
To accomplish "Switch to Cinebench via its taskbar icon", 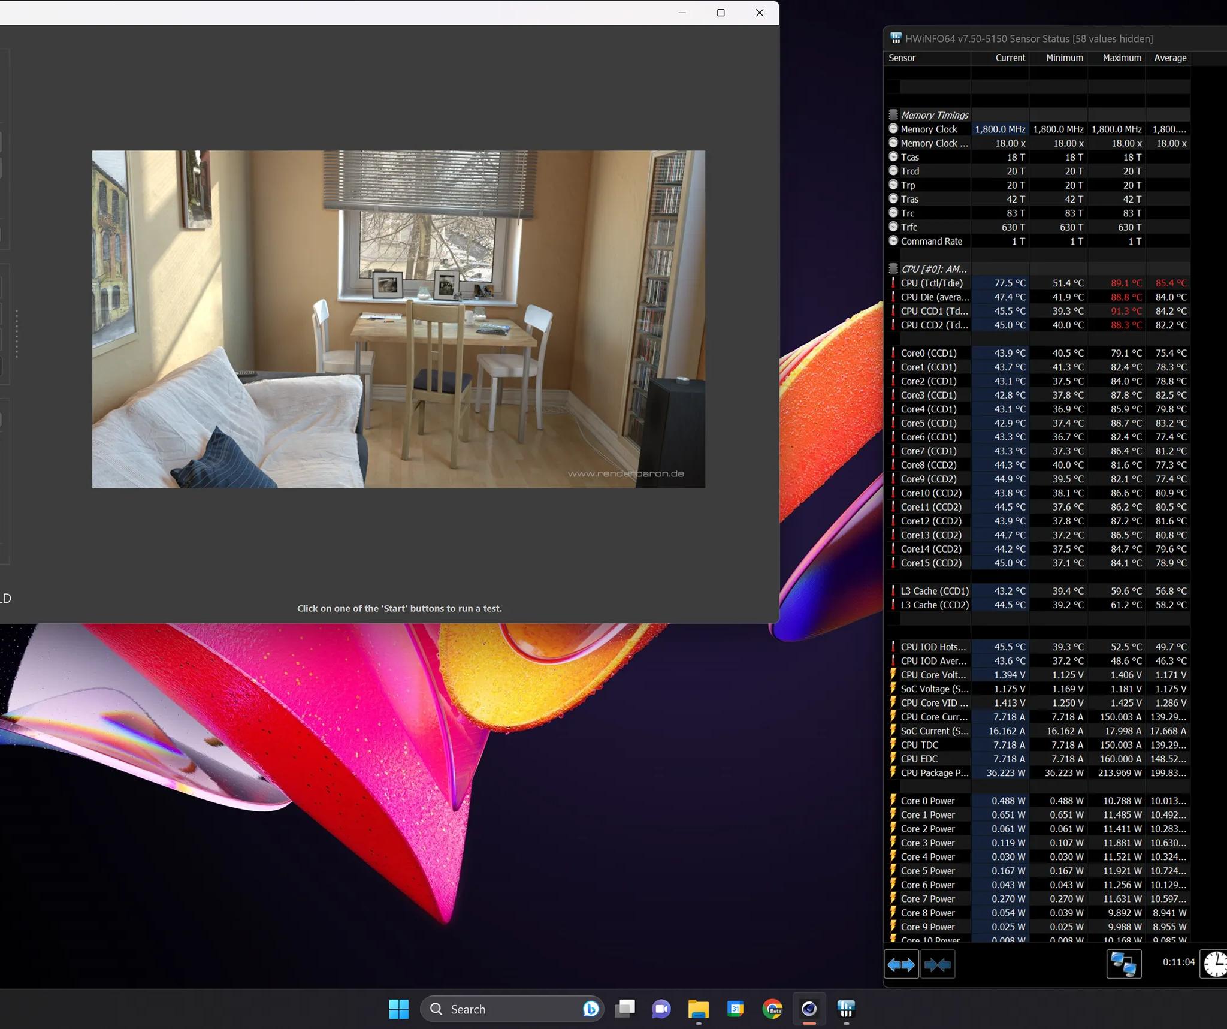I will [809, 1009].
